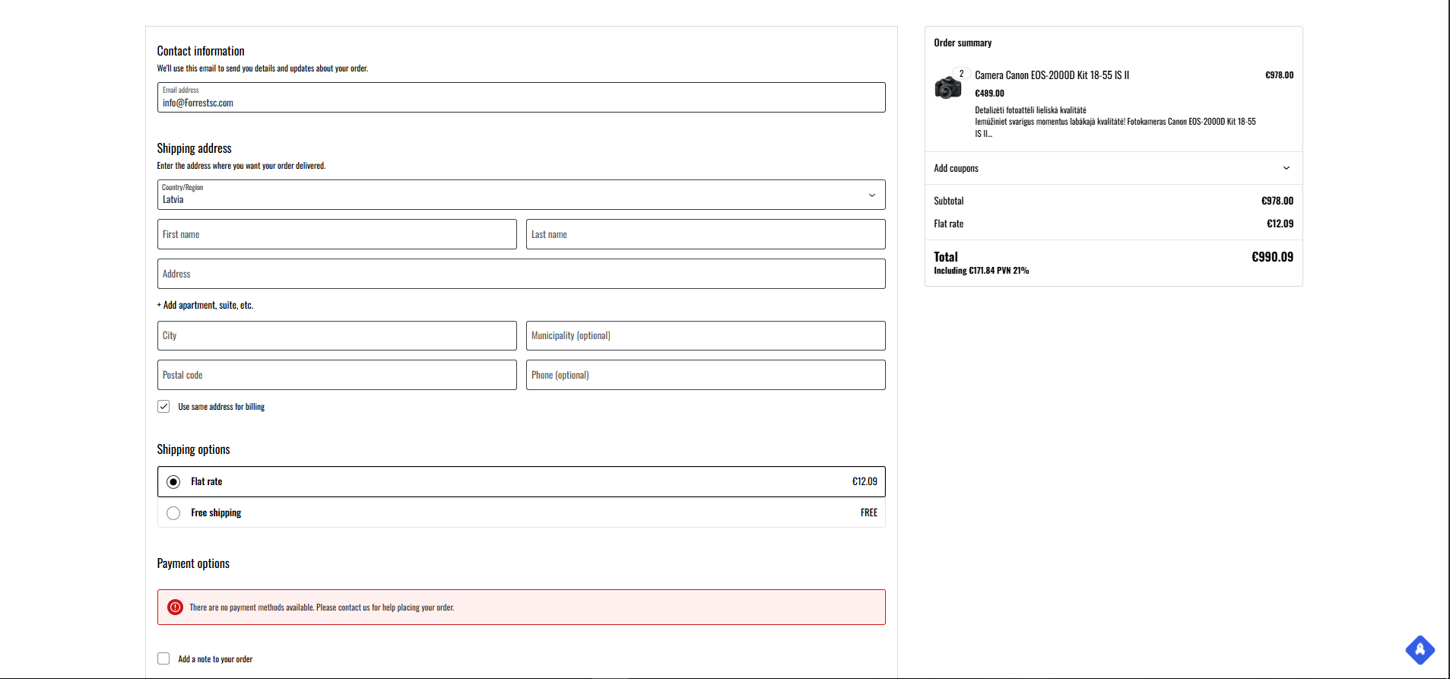Image resolution: width=1450 pixels, height=679 pixels.
Task: Click the Canon camera product thumbnail
Action: pyautogui.click(x=947, y=87)
